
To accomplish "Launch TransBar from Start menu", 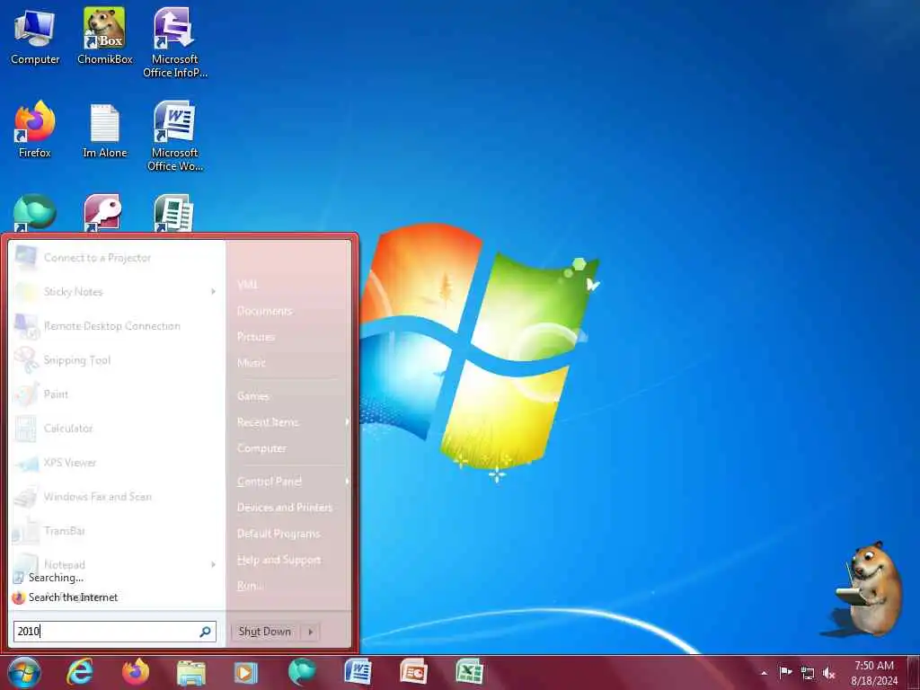I will click(x=115, y=530).
